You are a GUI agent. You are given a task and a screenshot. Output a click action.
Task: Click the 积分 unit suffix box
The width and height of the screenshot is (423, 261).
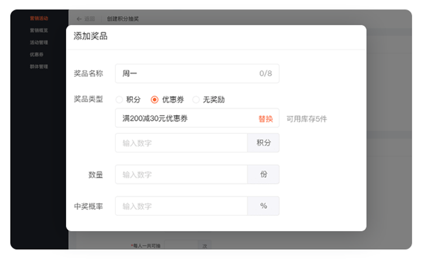pos(263,143)
